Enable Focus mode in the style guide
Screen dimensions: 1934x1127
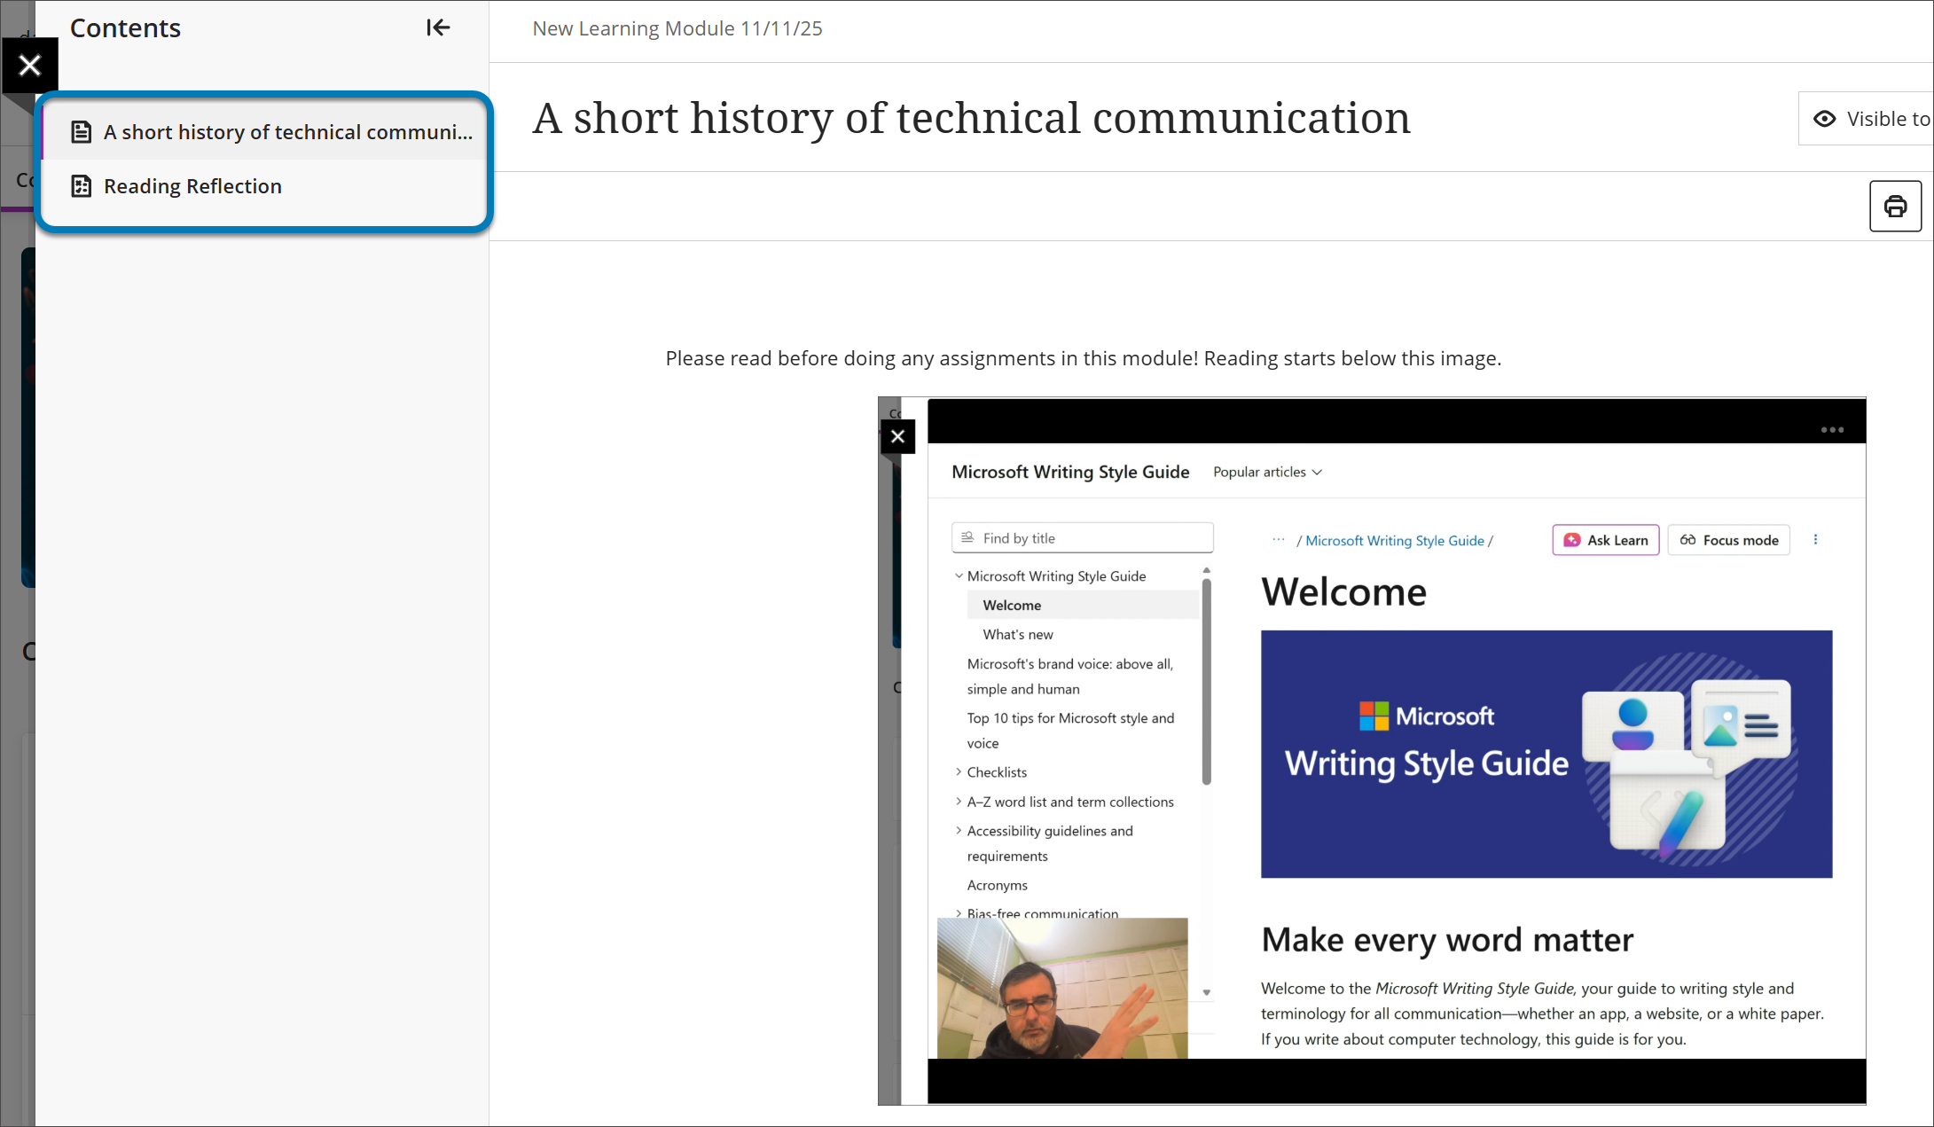[x=1727, y=539]
